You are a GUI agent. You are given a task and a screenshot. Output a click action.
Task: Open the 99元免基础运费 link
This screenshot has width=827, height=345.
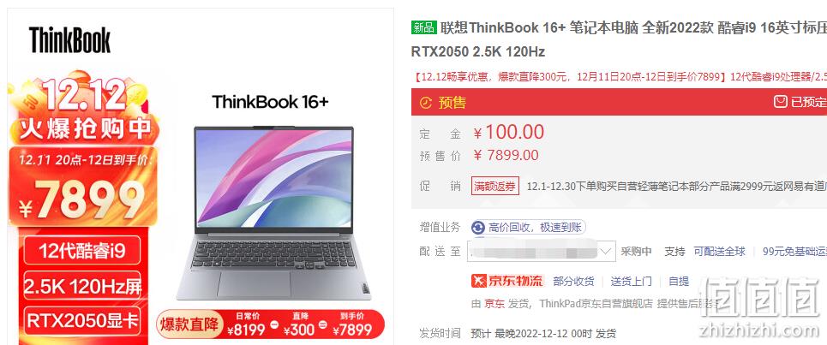794,251
